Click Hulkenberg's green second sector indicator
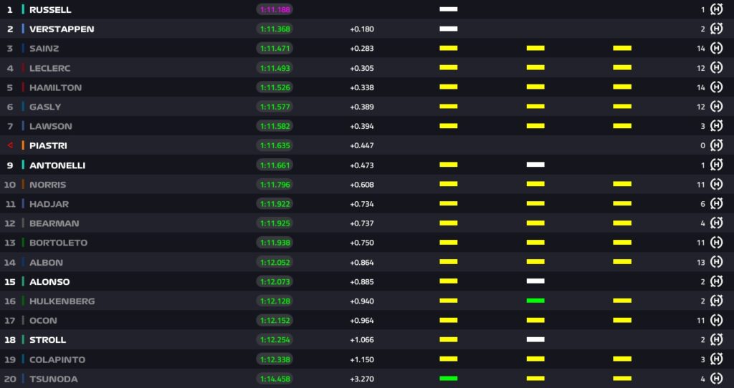Viewport: 734px width, 388px height. pyautogui.click(x=535, y=301)
